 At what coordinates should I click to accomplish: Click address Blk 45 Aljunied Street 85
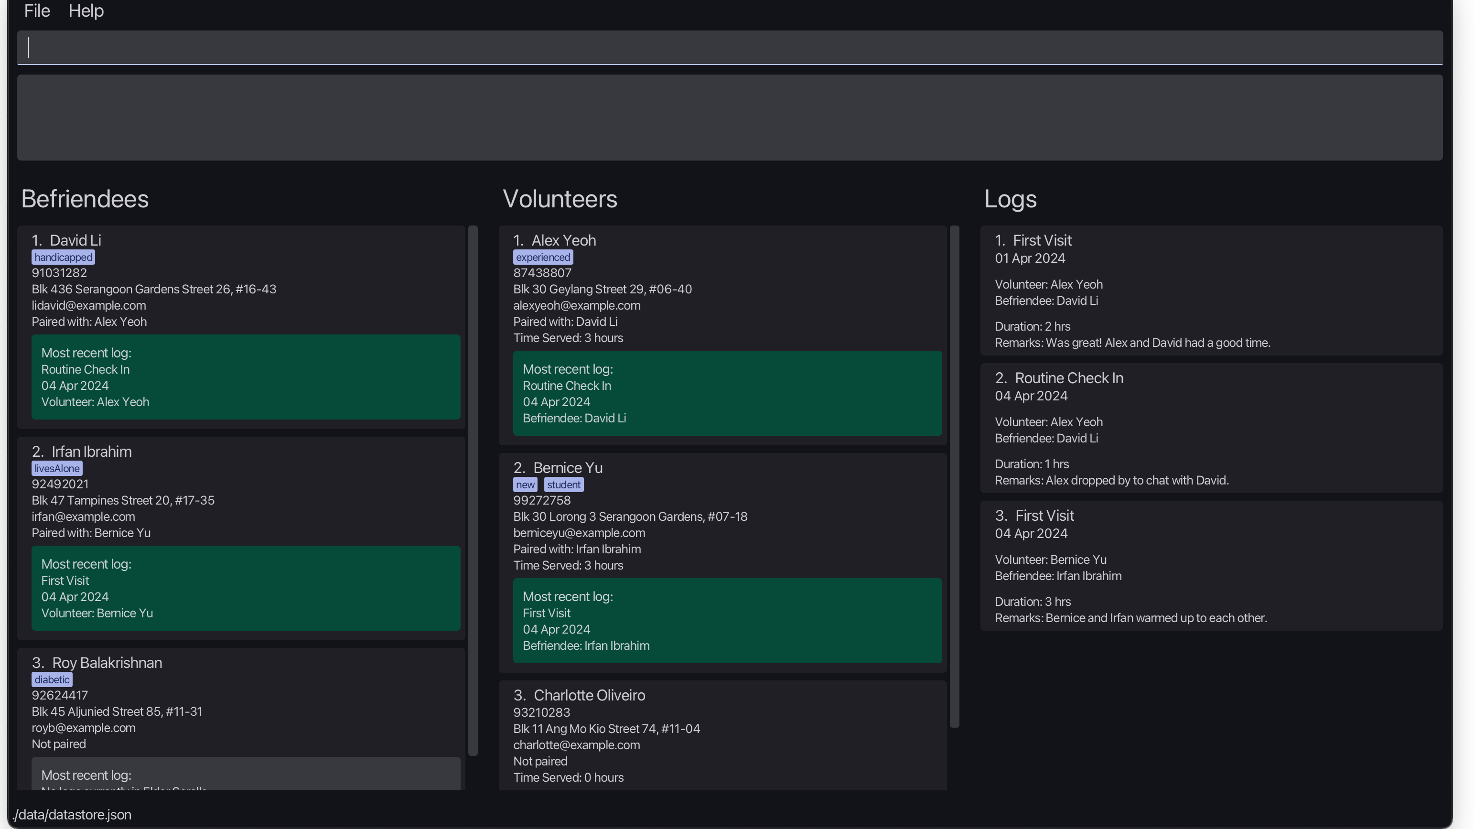[117, 711]
